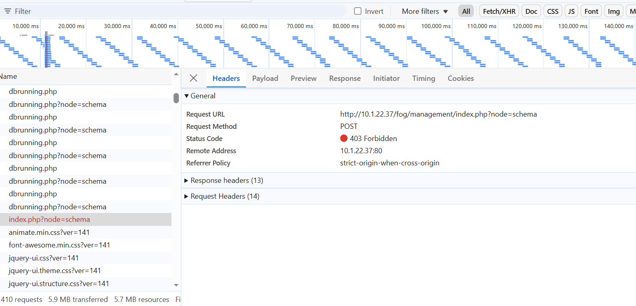The height and width of the screenshot is (306, 636).
Task: Close the request details pane
Action: [x=194, y=78]
